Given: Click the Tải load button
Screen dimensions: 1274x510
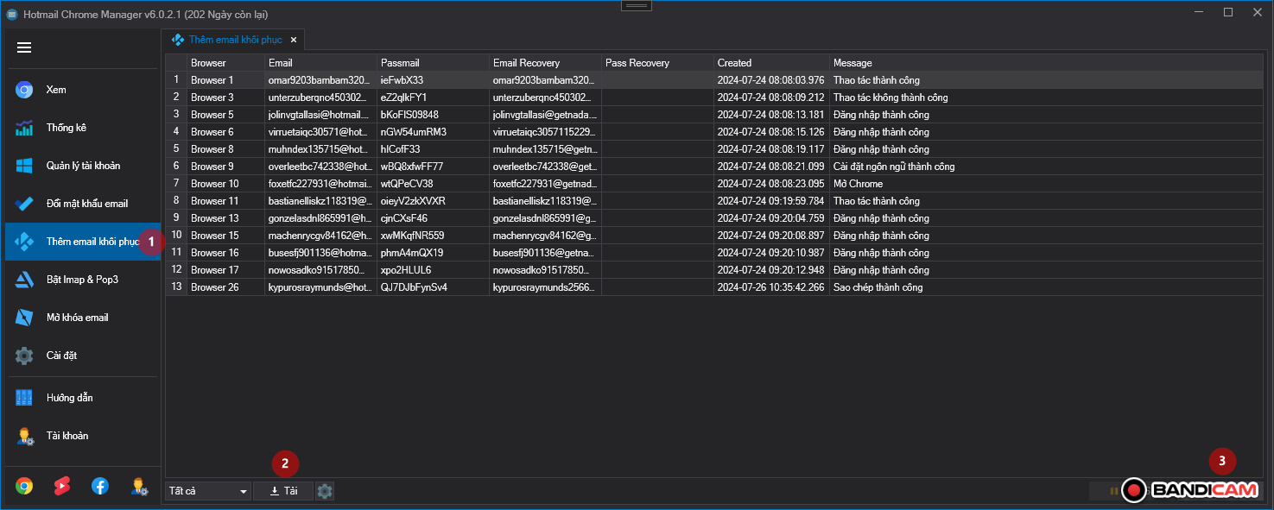Looking at the screenshot, I should 283,491.
